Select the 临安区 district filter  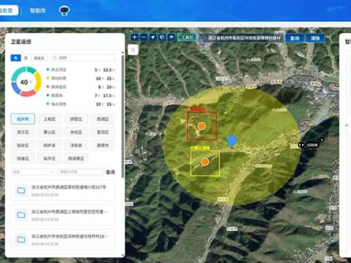[x=23, y=146]
